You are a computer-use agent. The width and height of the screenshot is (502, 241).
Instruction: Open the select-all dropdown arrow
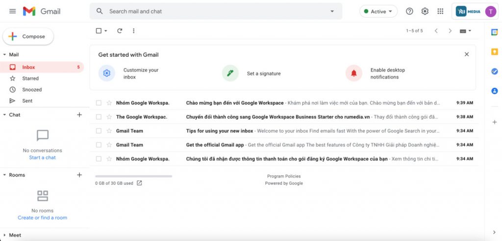106,31
